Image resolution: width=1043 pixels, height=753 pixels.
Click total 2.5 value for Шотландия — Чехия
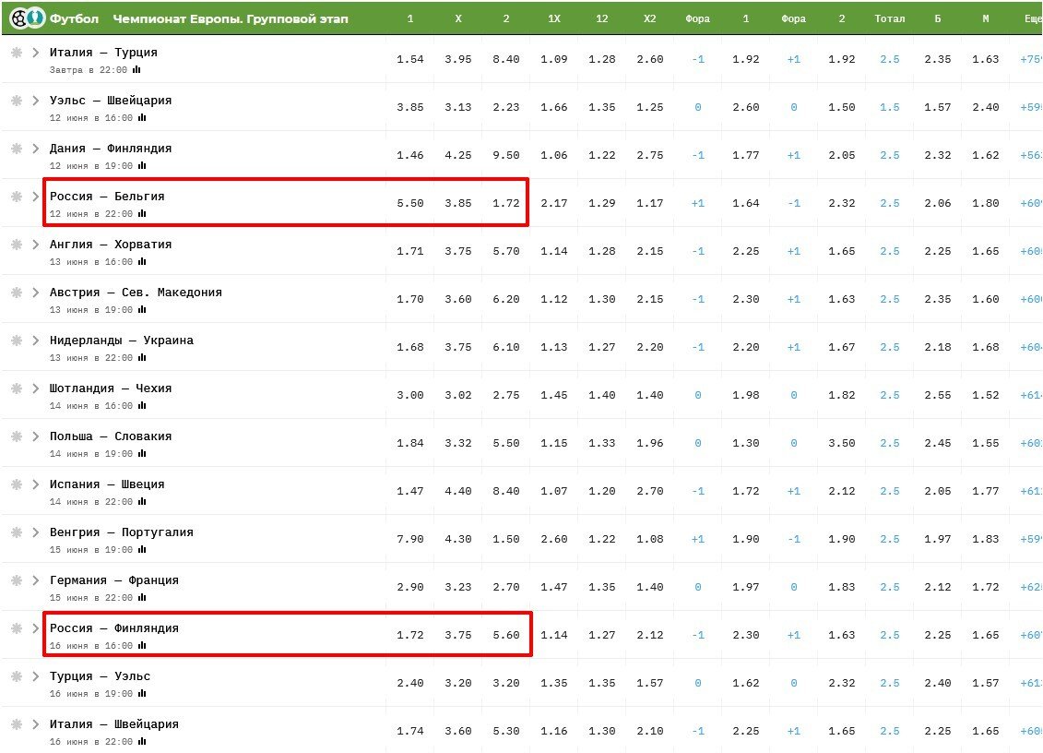click(889, 395)
